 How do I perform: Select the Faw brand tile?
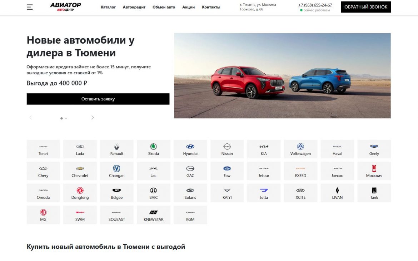pyautogui.click(x=227, y=171)
